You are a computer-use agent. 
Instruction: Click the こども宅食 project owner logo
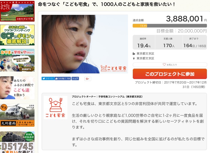click(x=56, y=107)
